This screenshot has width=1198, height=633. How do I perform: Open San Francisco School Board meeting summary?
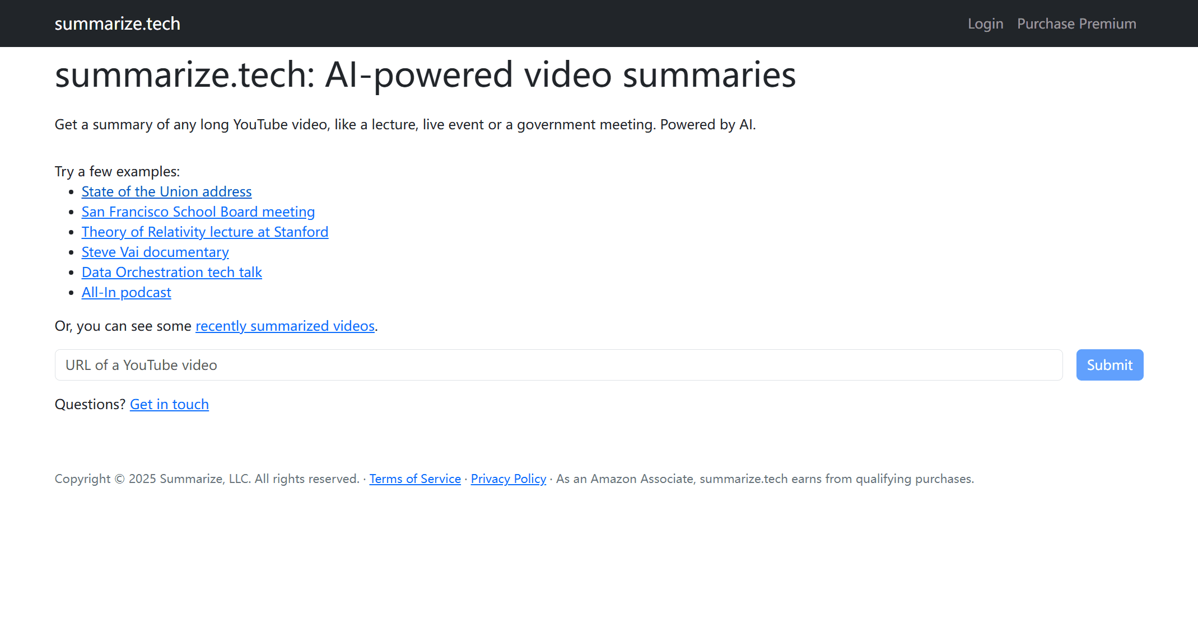pyautogui.click(x=198, y=212)
